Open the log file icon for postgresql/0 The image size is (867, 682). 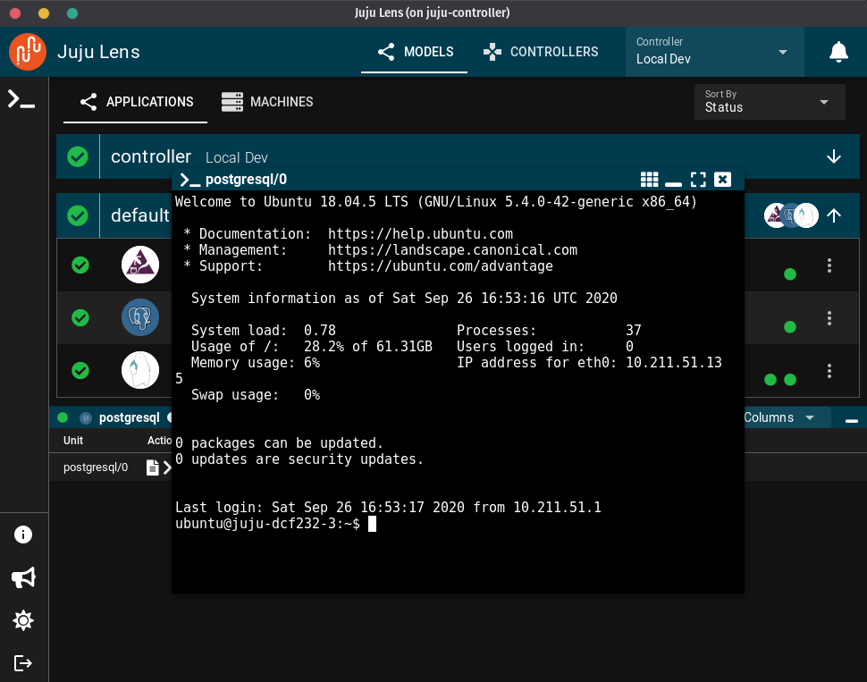152,467
